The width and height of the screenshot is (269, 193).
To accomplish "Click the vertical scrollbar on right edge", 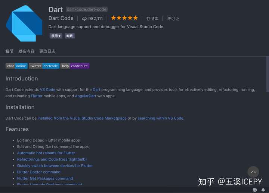I will pos(268,75).
